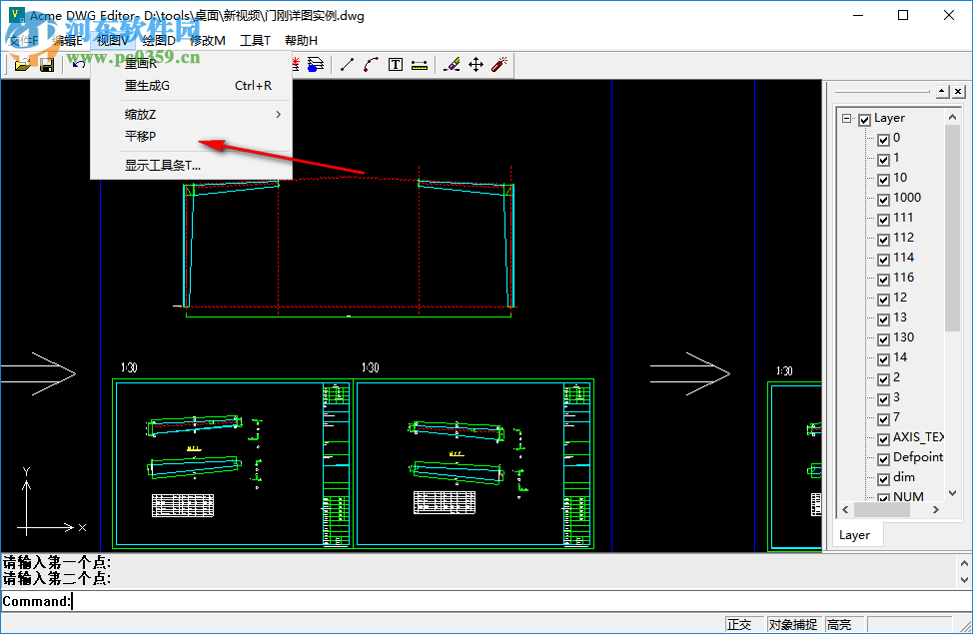Select the Line drawing tool
The width and height of the screenshot is (973, 634).
tap(347, 64)
